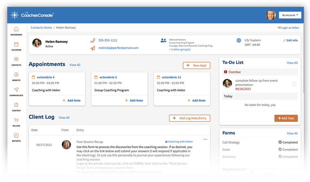This screenshot has width=310, height=182.
Task: Open the Reports chart icon
Action: tap(16, 135)
